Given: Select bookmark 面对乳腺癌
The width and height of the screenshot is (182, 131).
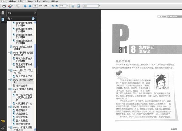Looking at the screenshot, I should point(22,121).
